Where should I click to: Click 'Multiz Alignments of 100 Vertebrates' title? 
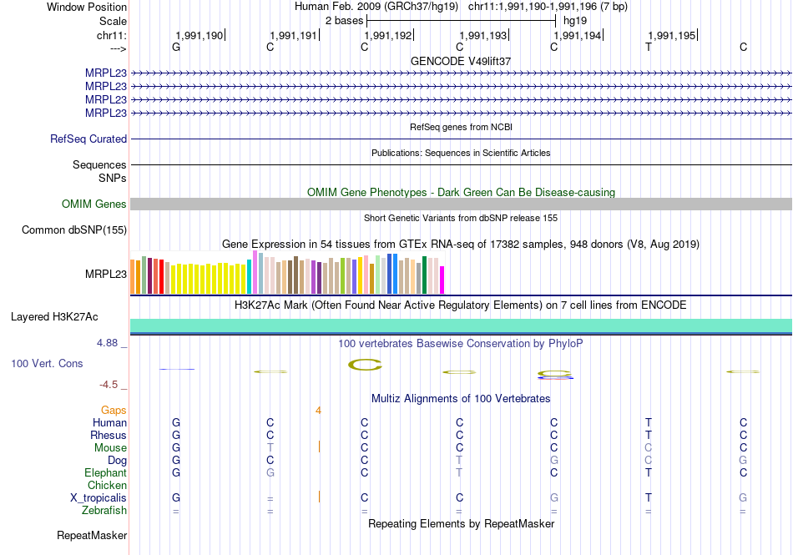coord(461,399)
